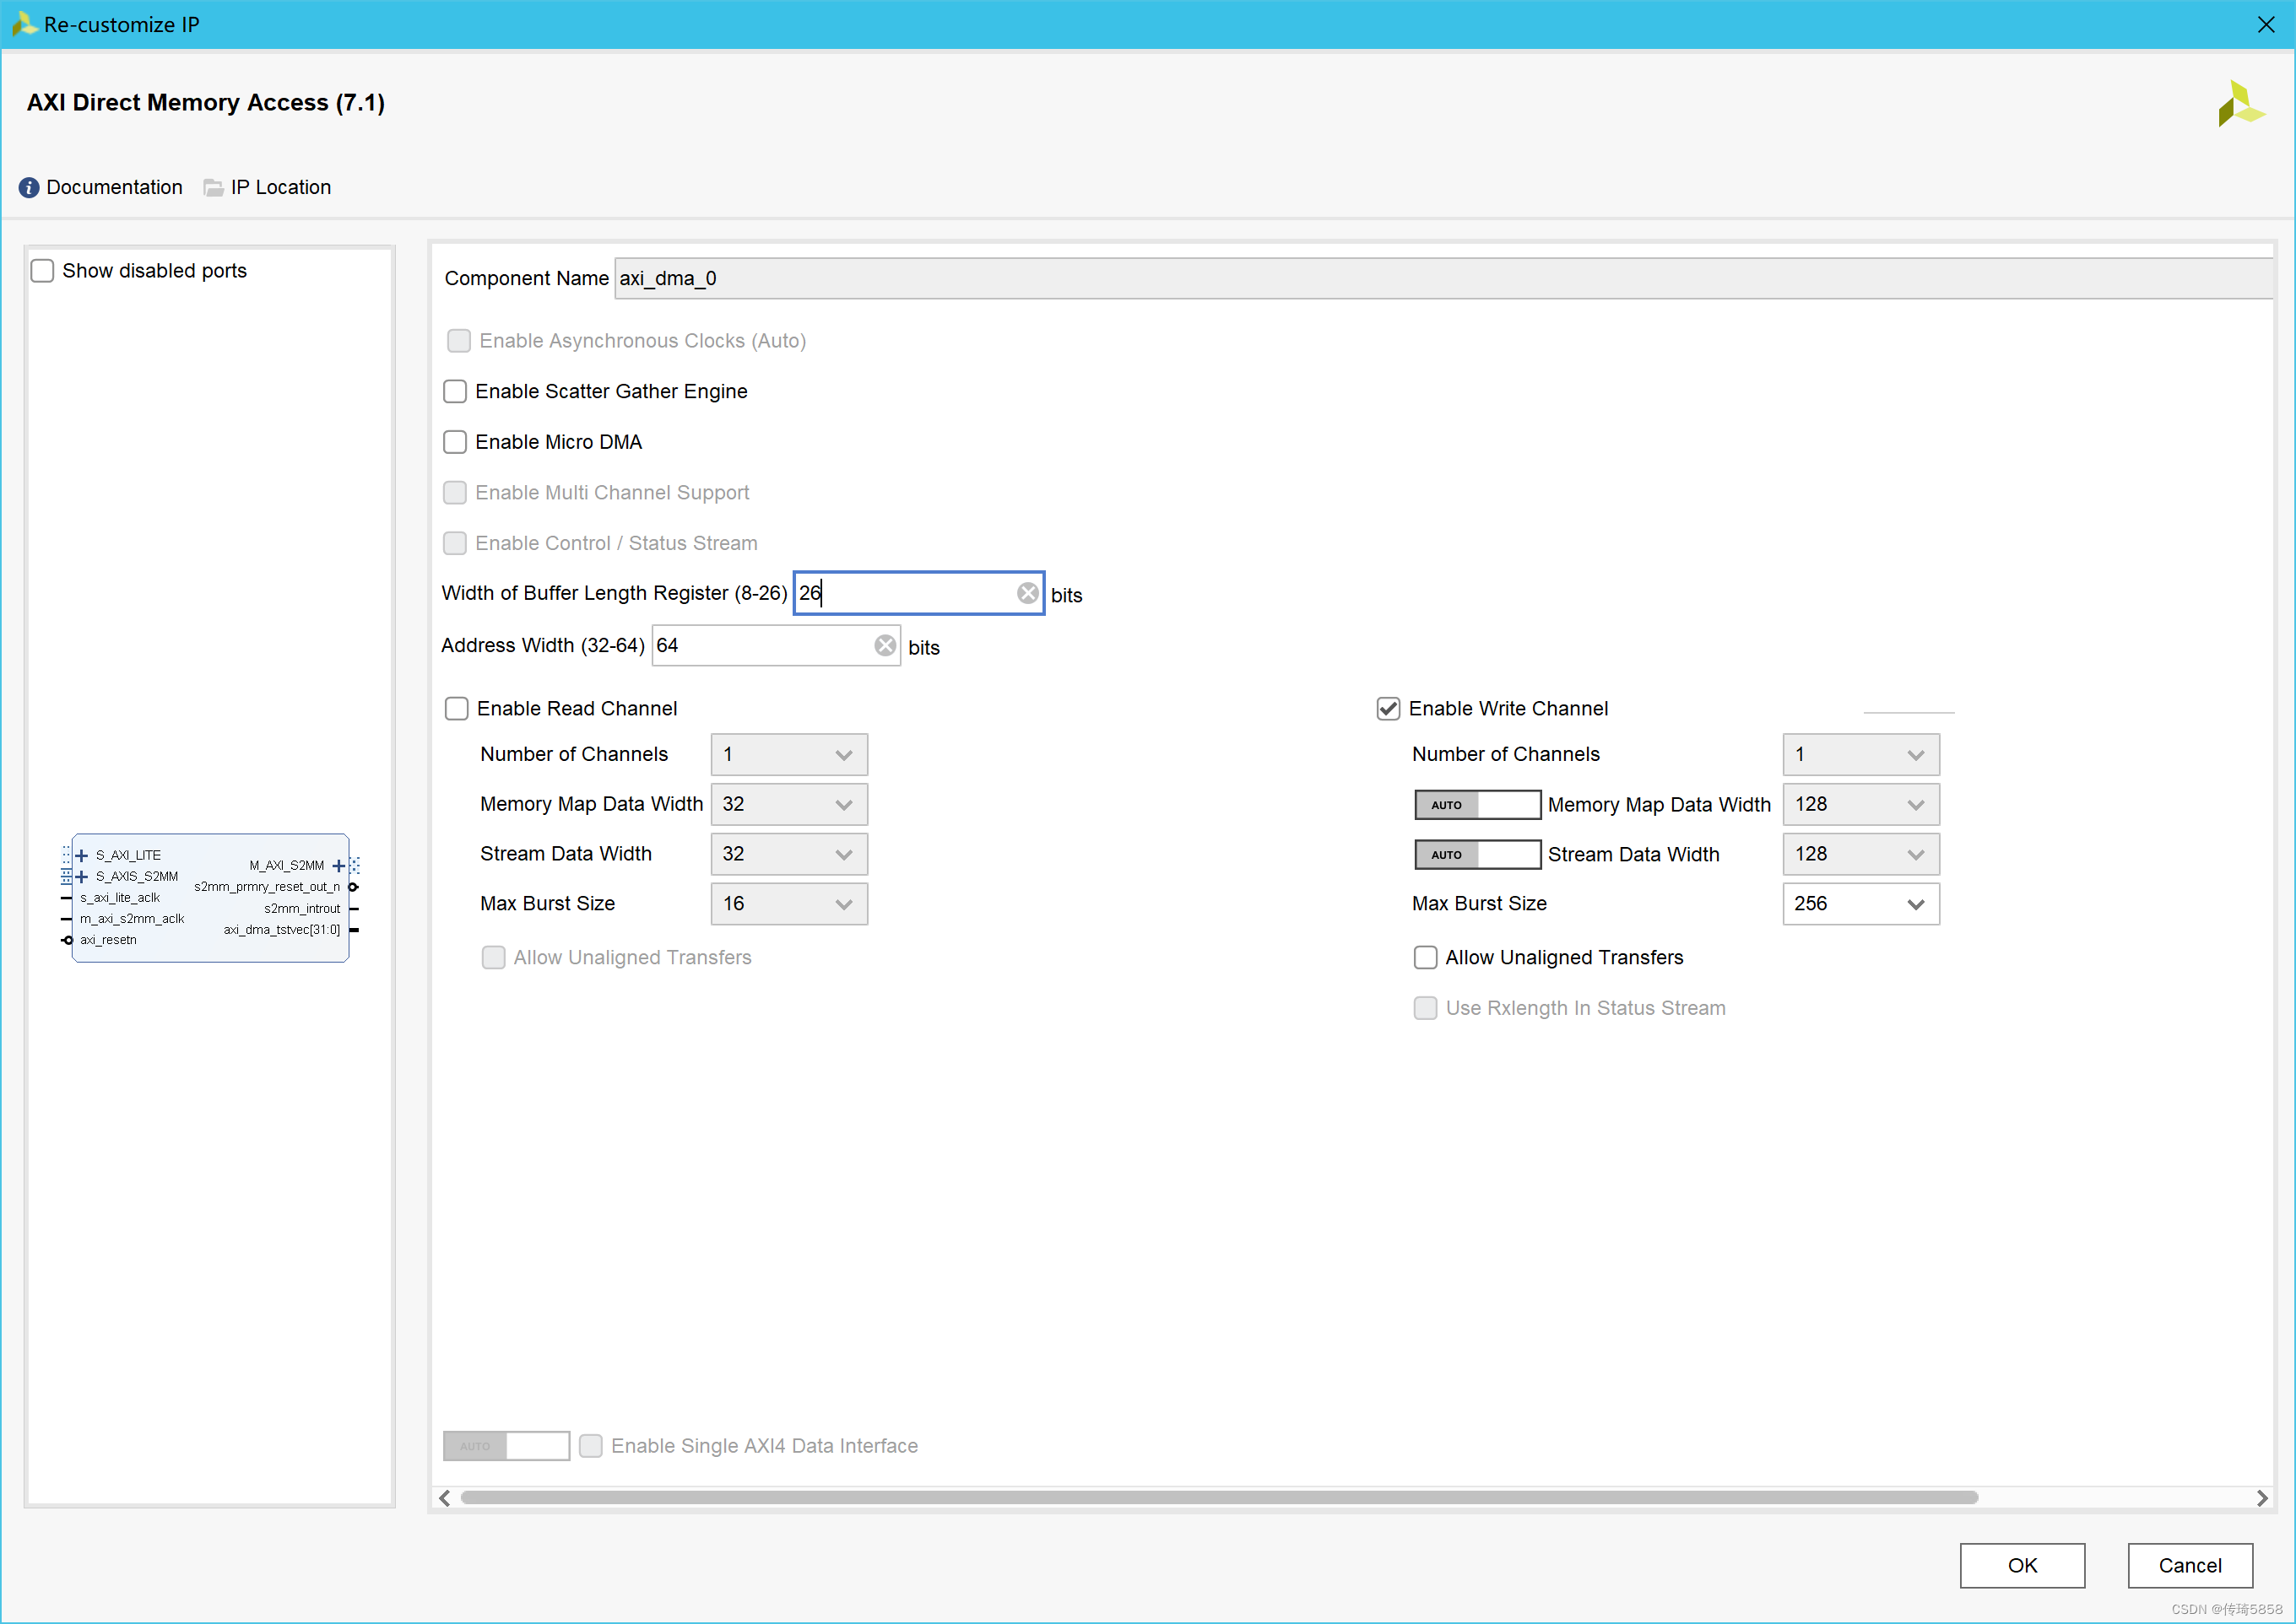Enable Scatter Gather Engine checkbox

(x=456, y=392)
